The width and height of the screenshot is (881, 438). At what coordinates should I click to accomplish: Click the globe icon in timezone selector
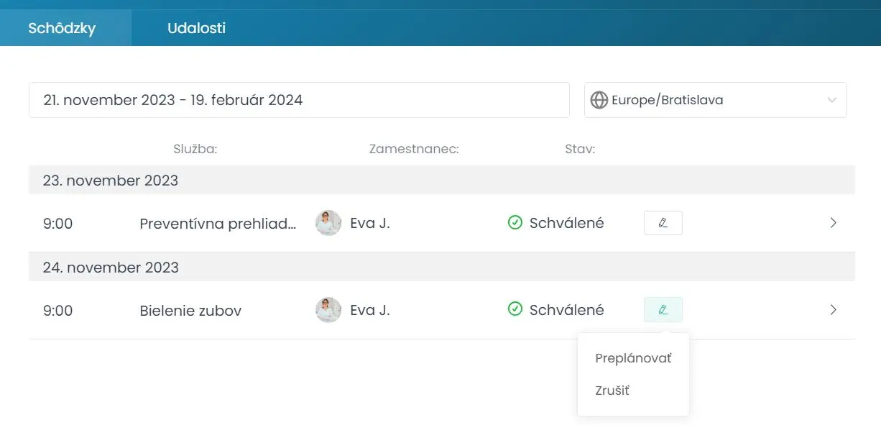(x=599, y=100)
